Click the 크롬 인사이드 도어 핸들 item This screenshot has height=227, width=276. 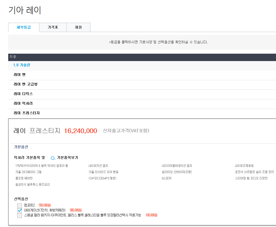[x=104, y=172]
